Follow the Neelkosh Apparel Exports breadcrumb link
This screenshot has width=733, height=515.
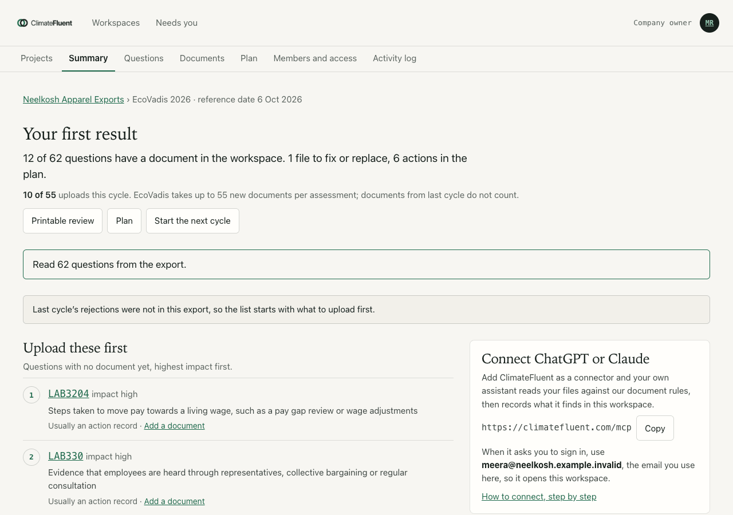[73, 100]
